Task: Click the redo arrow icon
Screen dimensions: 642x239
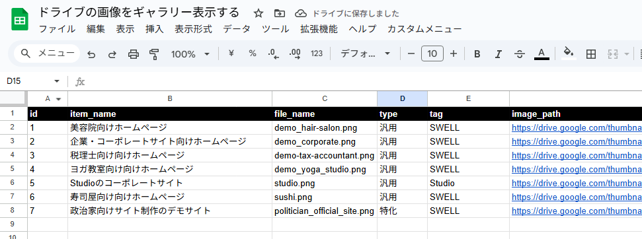Action: point(112,54)
